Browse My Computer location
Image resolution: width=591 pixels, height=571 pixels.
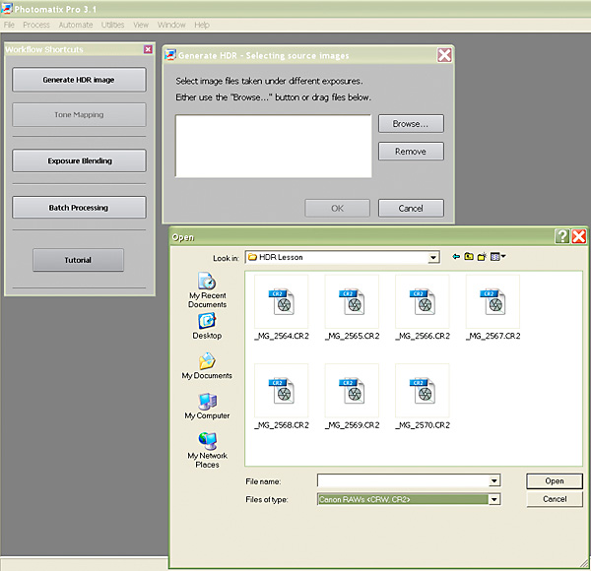207,406
